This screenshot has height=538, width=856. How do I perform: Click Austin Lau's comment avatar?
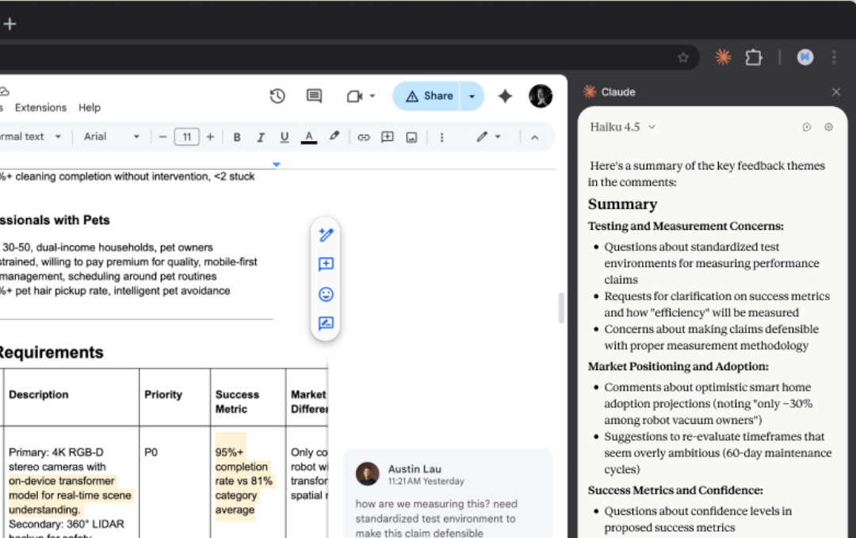point(368,474)
